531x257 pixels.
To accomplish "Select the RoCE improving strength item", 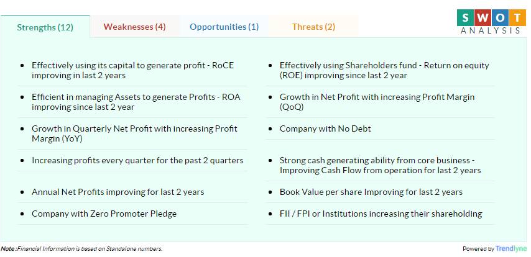I will (x=133, y=70).
